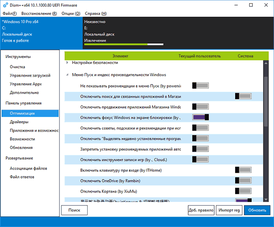Image resolution: width=274 pixels, height=227 pixels.
Task: Open 'Ассоциации файлов' in sidebar
Action: pos(28,168)
